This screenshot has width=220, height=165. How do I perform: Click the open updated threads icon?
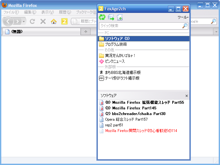[x=111, y=17]
